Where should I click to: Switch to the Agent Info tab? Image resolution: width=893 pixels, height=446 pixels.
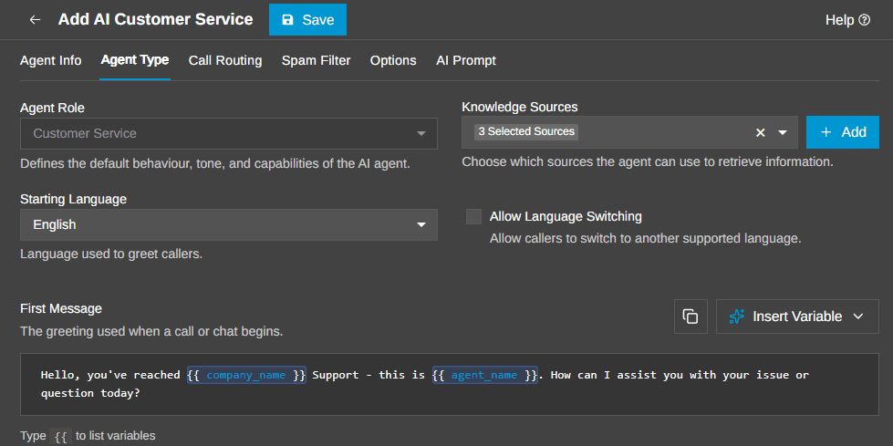51,60
